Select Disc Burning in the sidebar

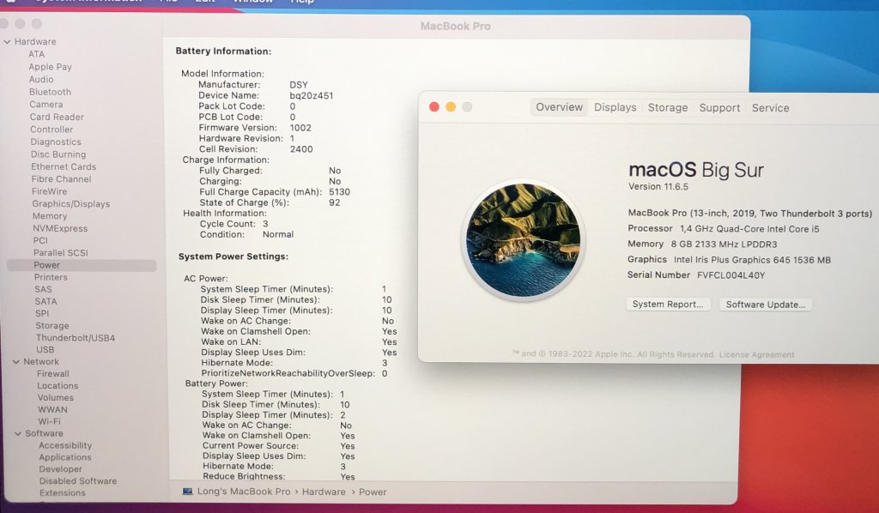[58, 154]
